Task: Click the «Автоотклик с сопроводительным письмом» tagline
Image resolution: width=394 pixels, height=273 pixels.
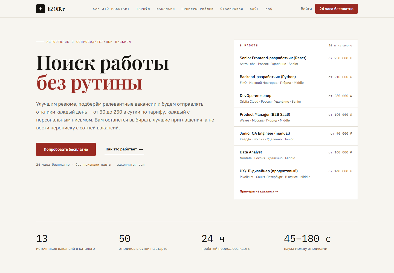Action: [x=89, y=42]
